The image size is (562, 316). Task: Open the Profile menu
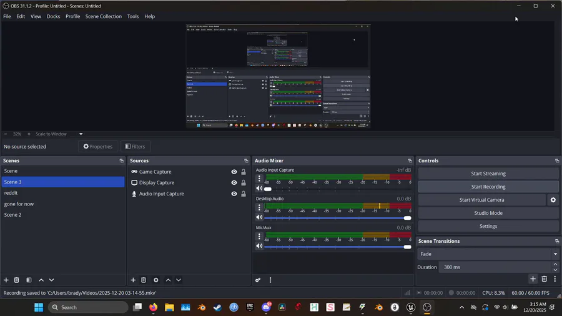(x=72, y=16)
